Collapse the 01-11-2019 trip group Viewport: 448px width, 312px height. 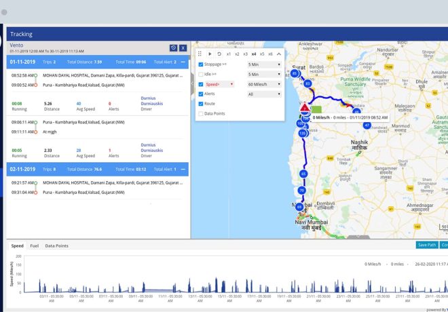pyautogui.click(x=183, y=62)
